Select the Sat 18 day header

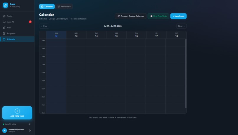tap(177, 35)
